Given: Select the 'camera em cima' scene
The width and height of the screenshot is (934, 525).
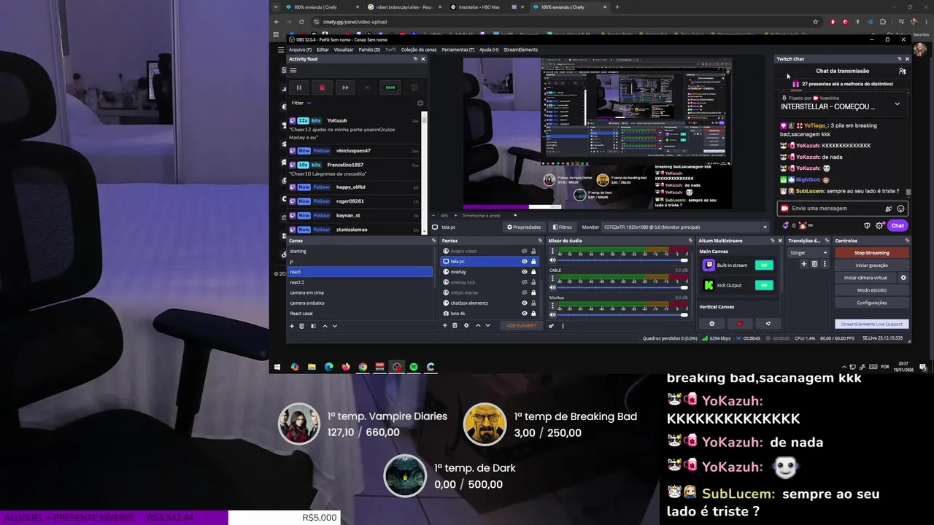Looking at the screenshot, I should [x=360, y=292].
